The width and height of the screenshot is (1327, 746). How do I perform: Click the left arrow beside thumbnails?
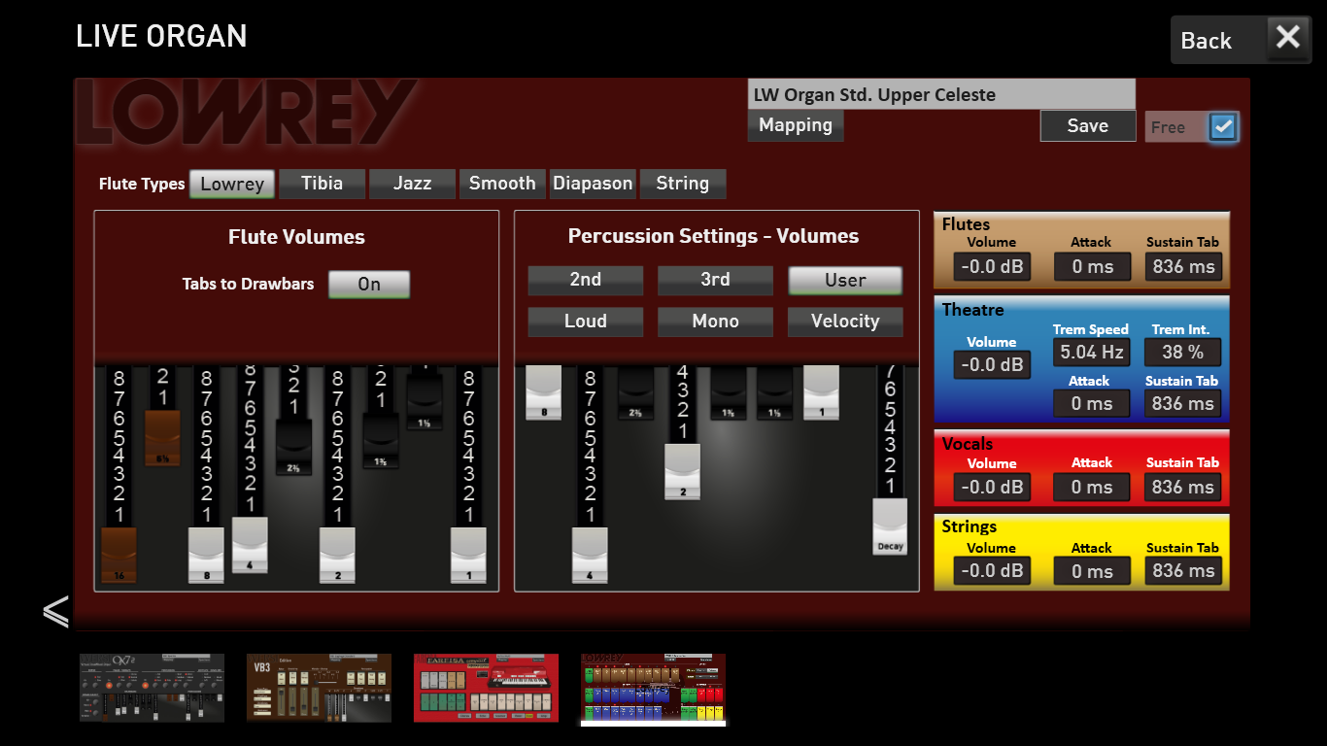[x=55, y=611]
